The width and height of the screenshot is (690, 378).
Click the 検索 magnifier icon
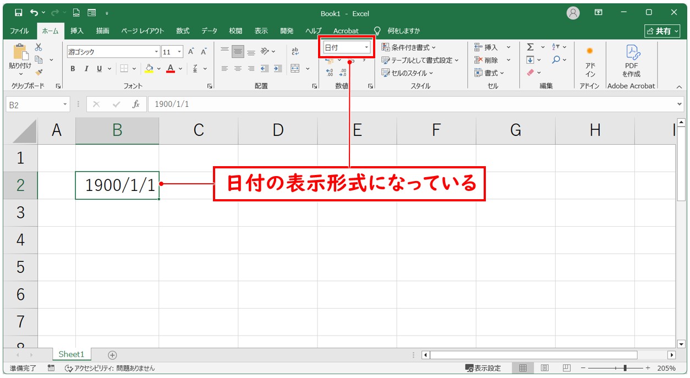click(x=556, y=59)
